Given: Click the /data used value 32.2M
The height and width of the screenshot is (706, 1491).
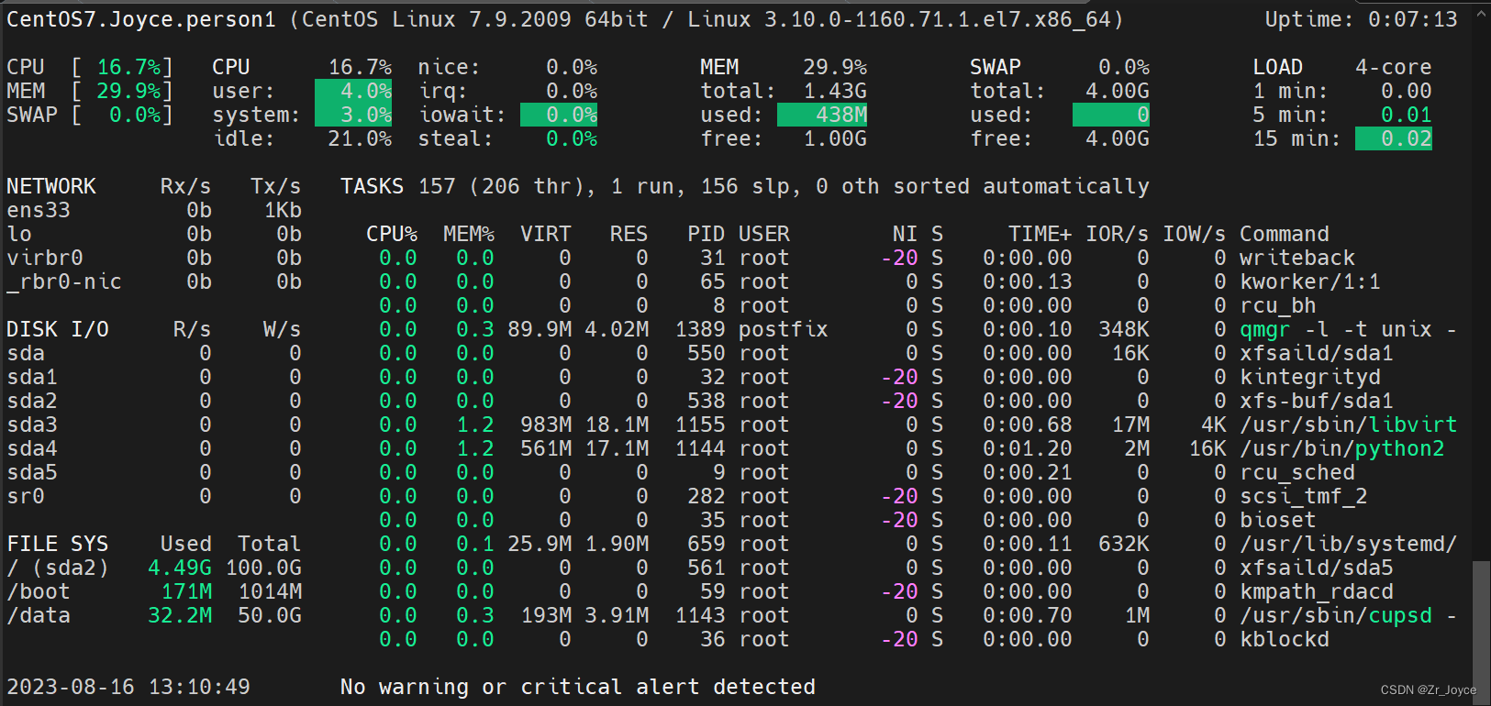Looking at the screenshot, I should click(x=180, y=615).
